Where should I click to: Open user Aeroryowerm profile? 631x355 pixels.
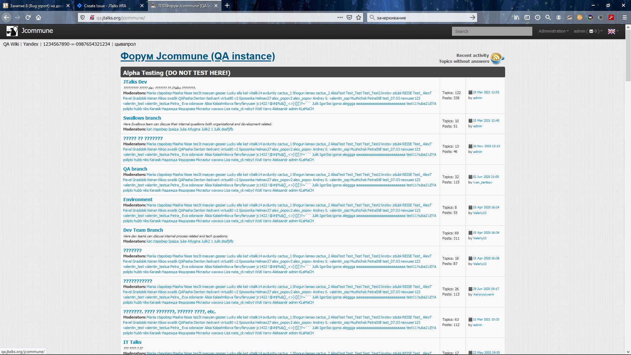[483, 295]
